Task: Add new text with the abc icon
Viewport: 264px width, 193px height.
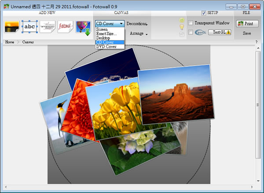Action: (29, 26)
